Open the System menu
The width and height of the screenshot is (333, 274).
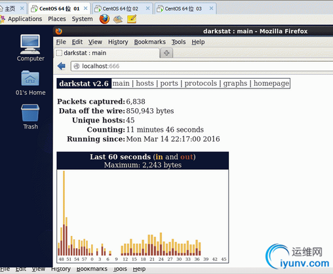click(82, 19)
